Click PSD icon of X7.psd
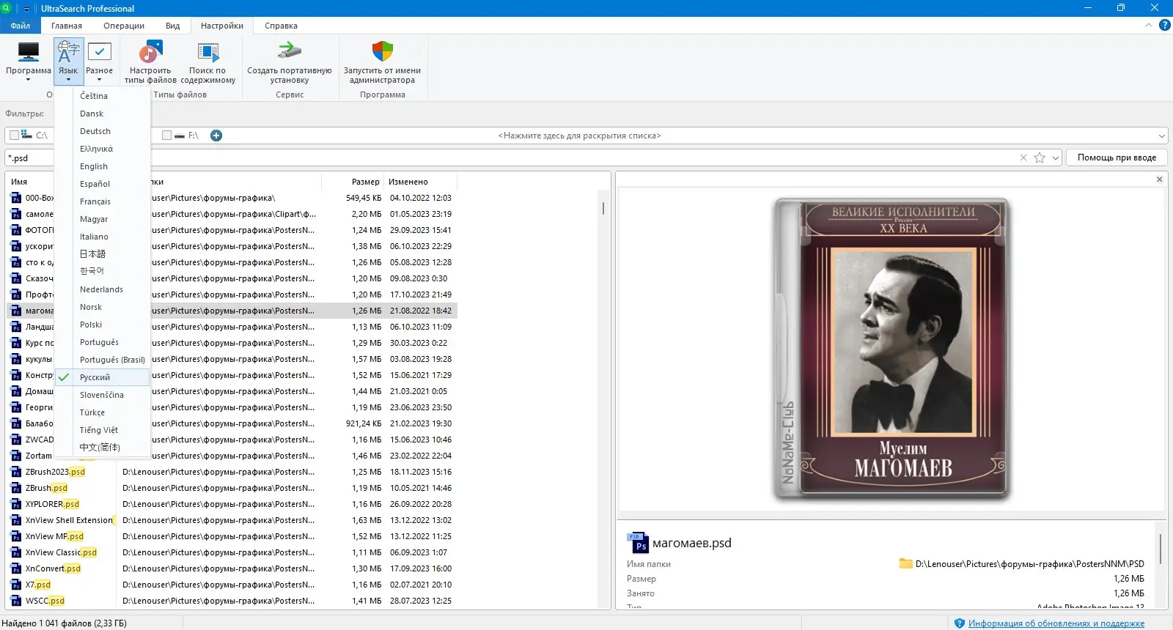 [16, 585]
